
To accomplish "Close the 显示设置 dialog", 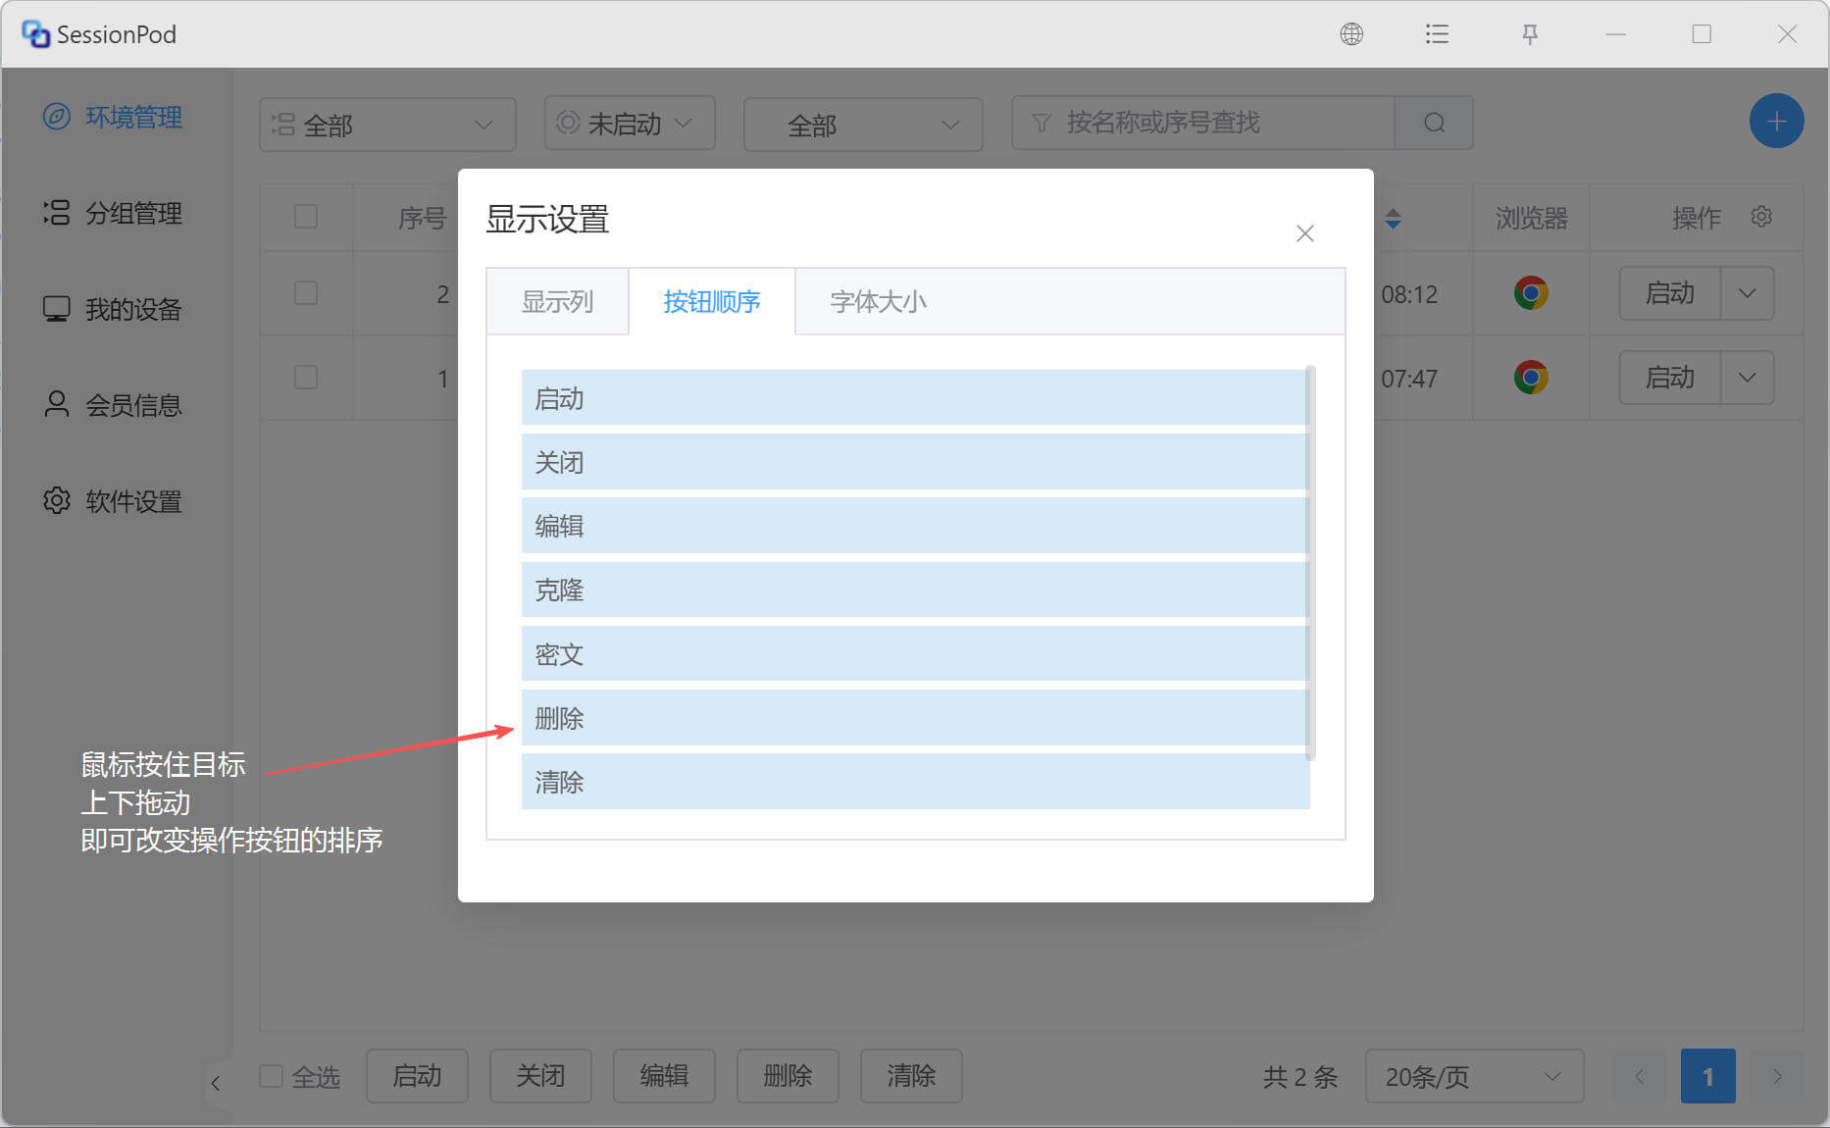I will 1304,233.
